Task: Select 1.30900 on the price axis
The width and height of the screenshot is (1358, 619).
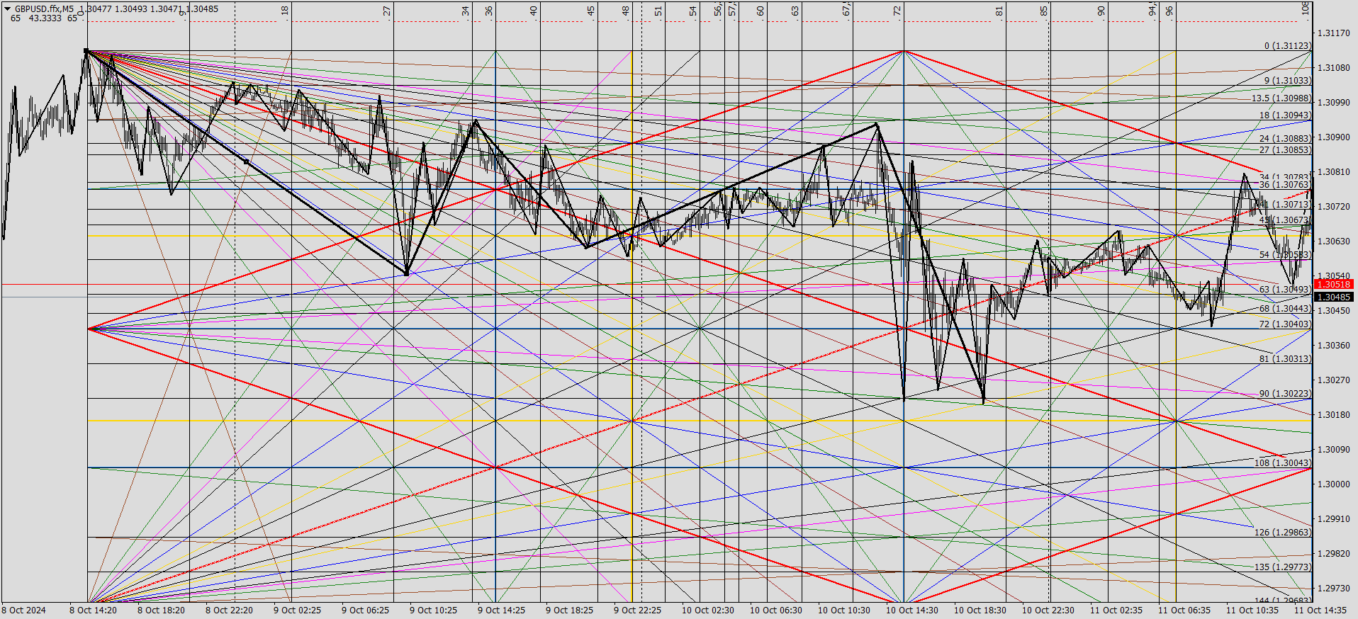Action: tap(1333, 137)
